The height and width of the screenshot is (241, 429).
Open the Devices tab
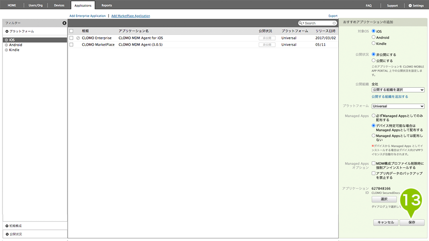59,5
